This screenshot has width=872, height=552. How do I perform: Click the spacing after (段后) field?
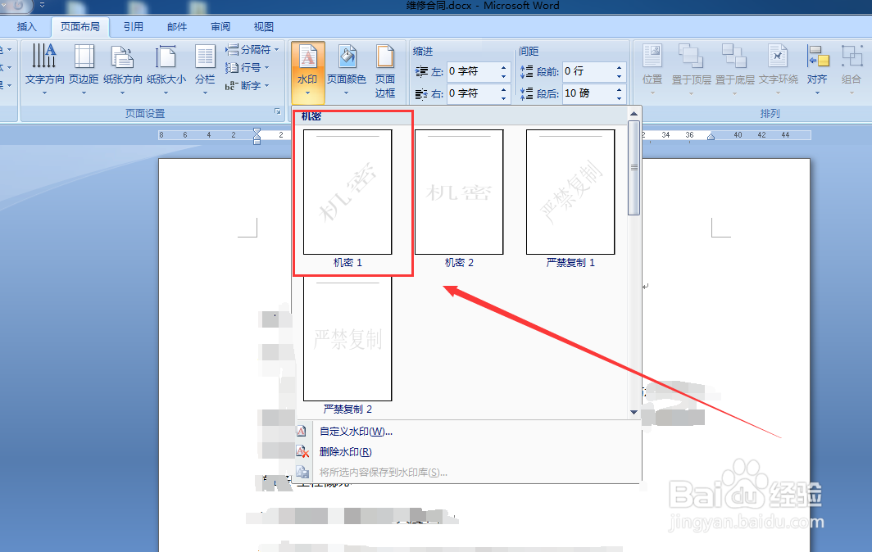(588, 93)
